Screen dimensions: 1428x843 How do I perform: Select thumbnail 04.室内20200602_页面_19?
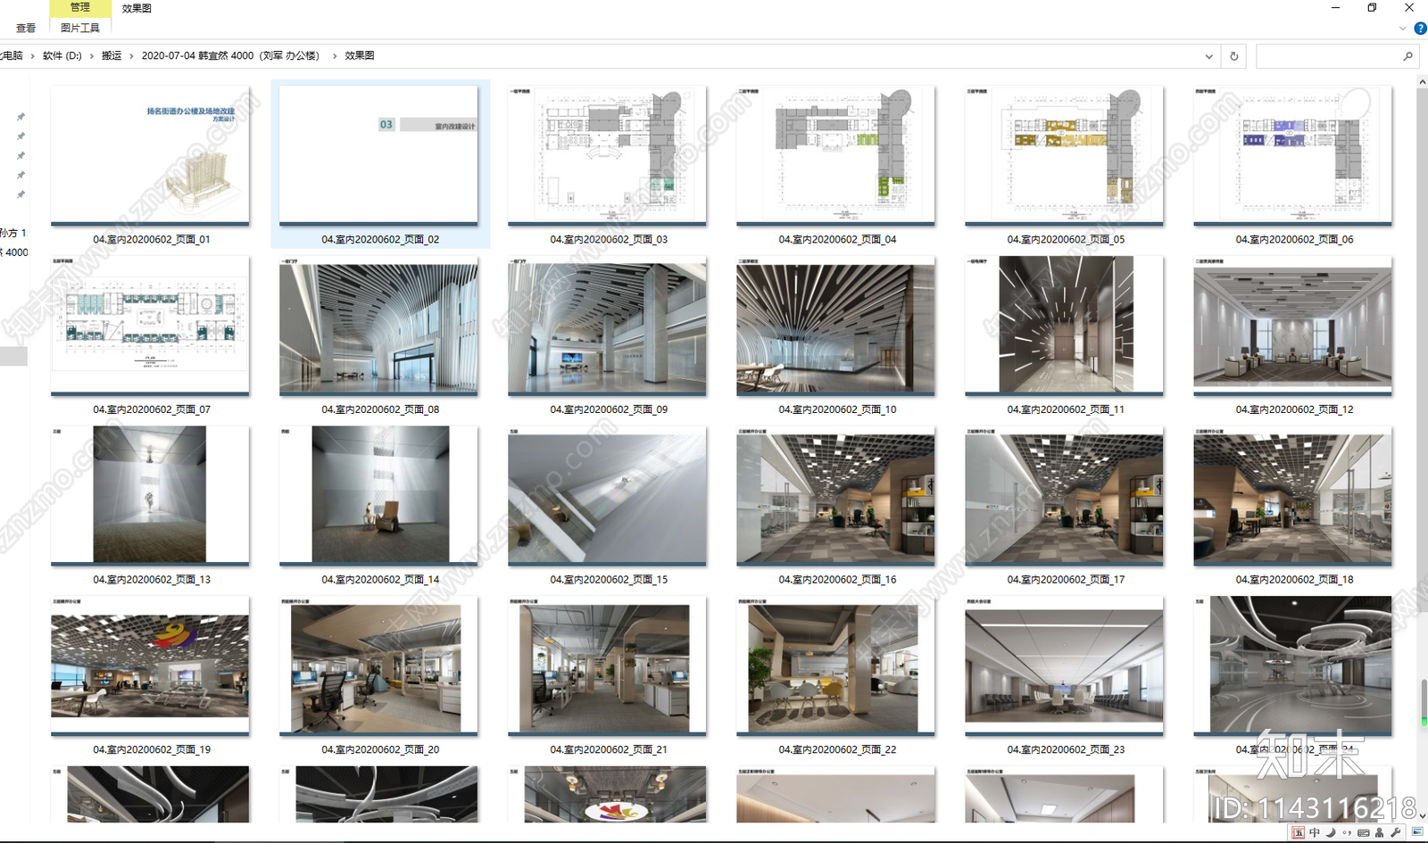tap(150, 665)
